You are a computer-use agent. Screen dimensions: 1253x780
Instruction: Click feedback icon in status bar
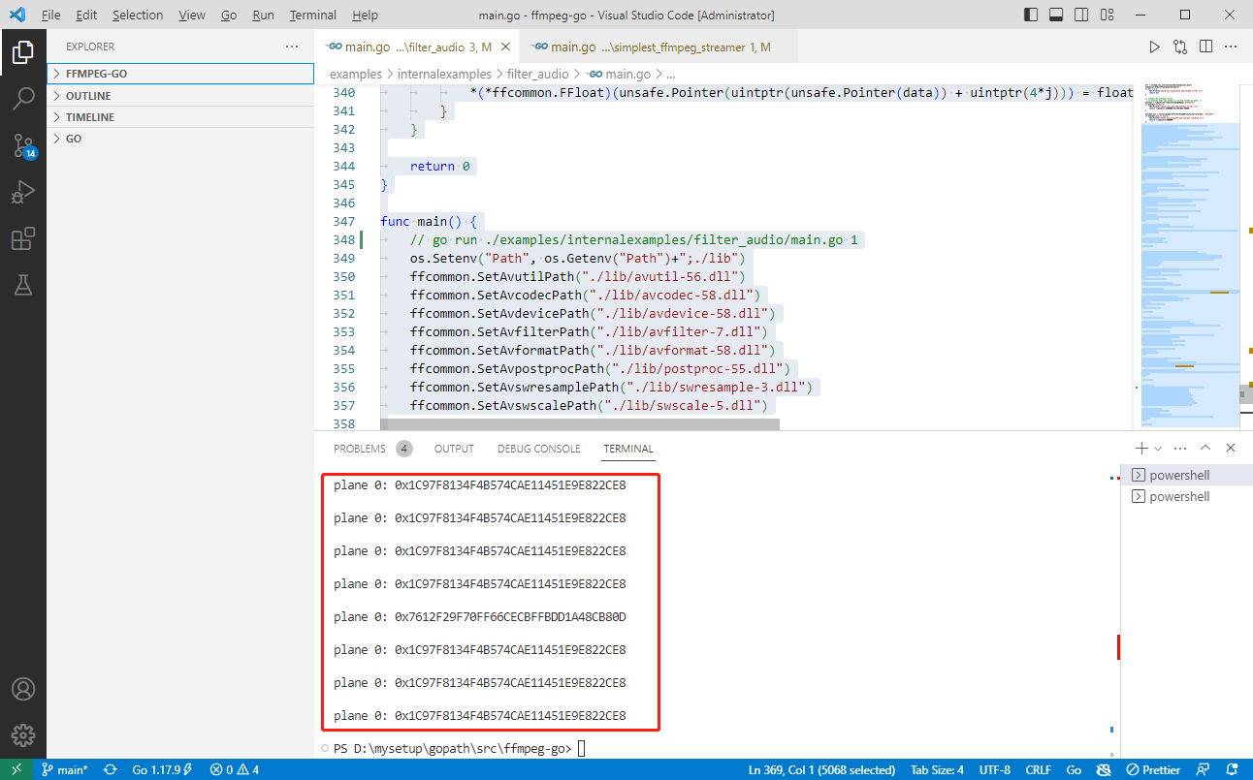[x=1204, y=769]
